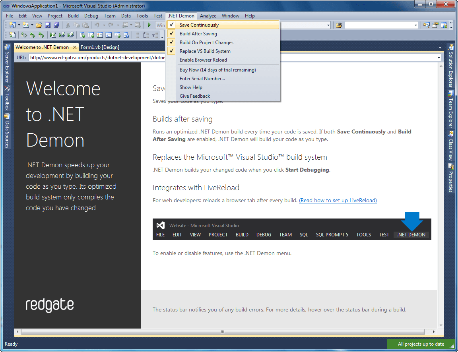Viewport: 458px width, 352px height.
Task: Toggle Build After Saving option
Action: (223, 33)
